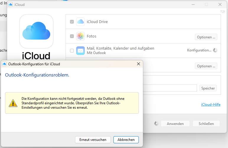Click iCloud icon in main title bar

[x=10, y=4]
